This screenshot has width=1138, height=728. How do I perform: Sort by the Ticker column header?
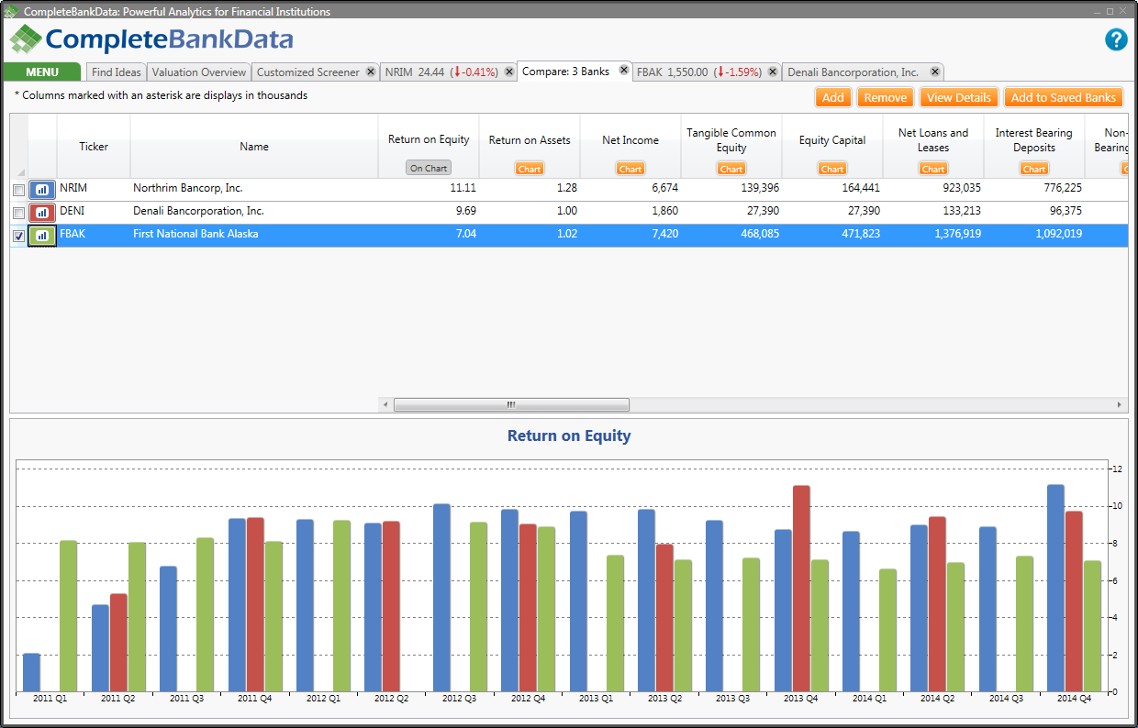tap(94, 146)
